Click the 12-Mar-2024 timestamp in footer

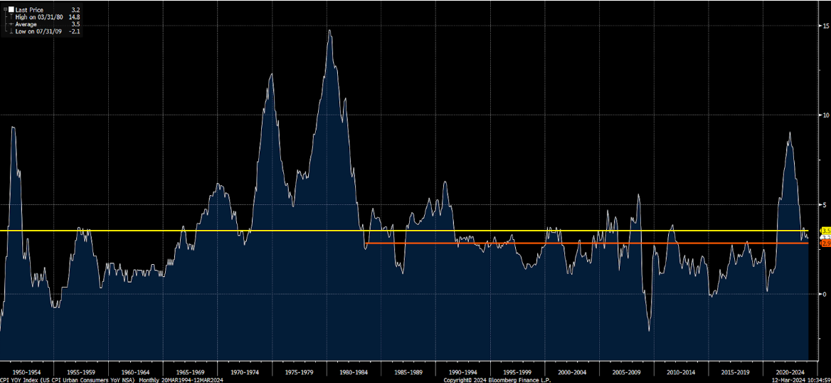tap(800, 380)
